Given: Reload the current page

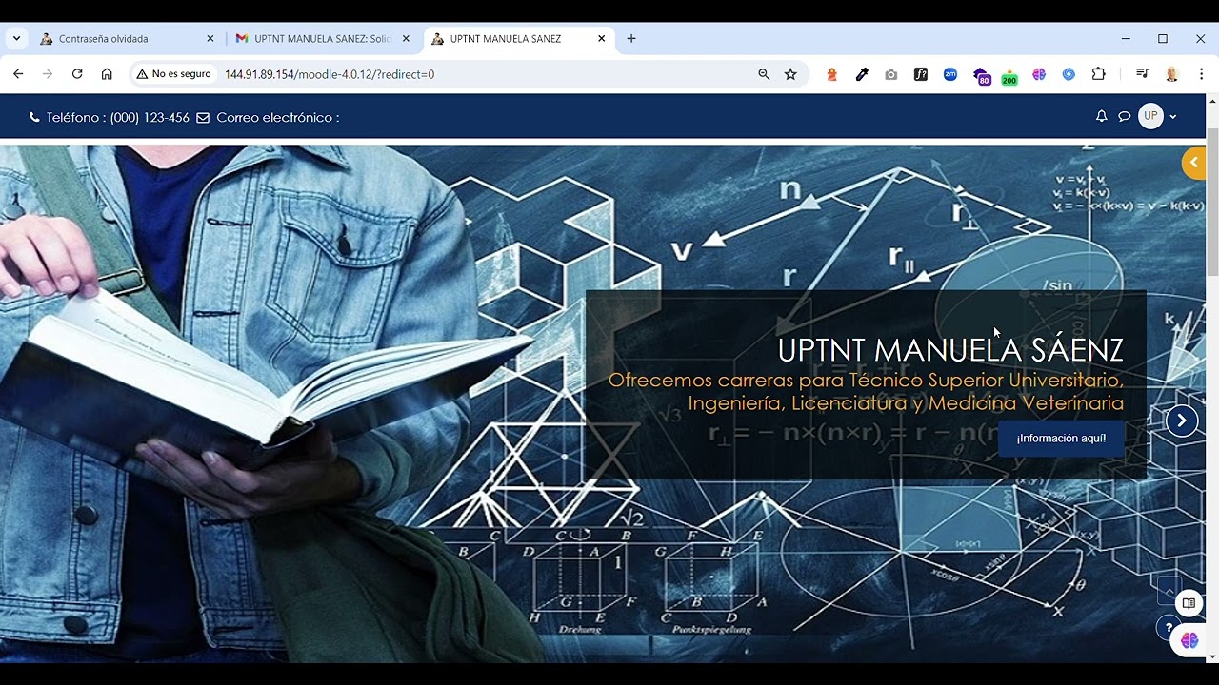Looking at the screenshot, I should click(77, 74).
